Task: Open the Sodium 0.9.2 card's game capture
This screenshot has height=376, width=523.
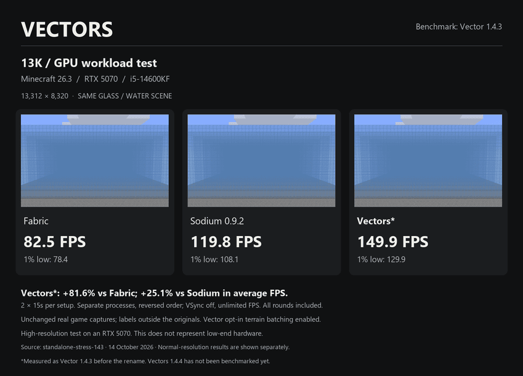Action: (261, 160)
